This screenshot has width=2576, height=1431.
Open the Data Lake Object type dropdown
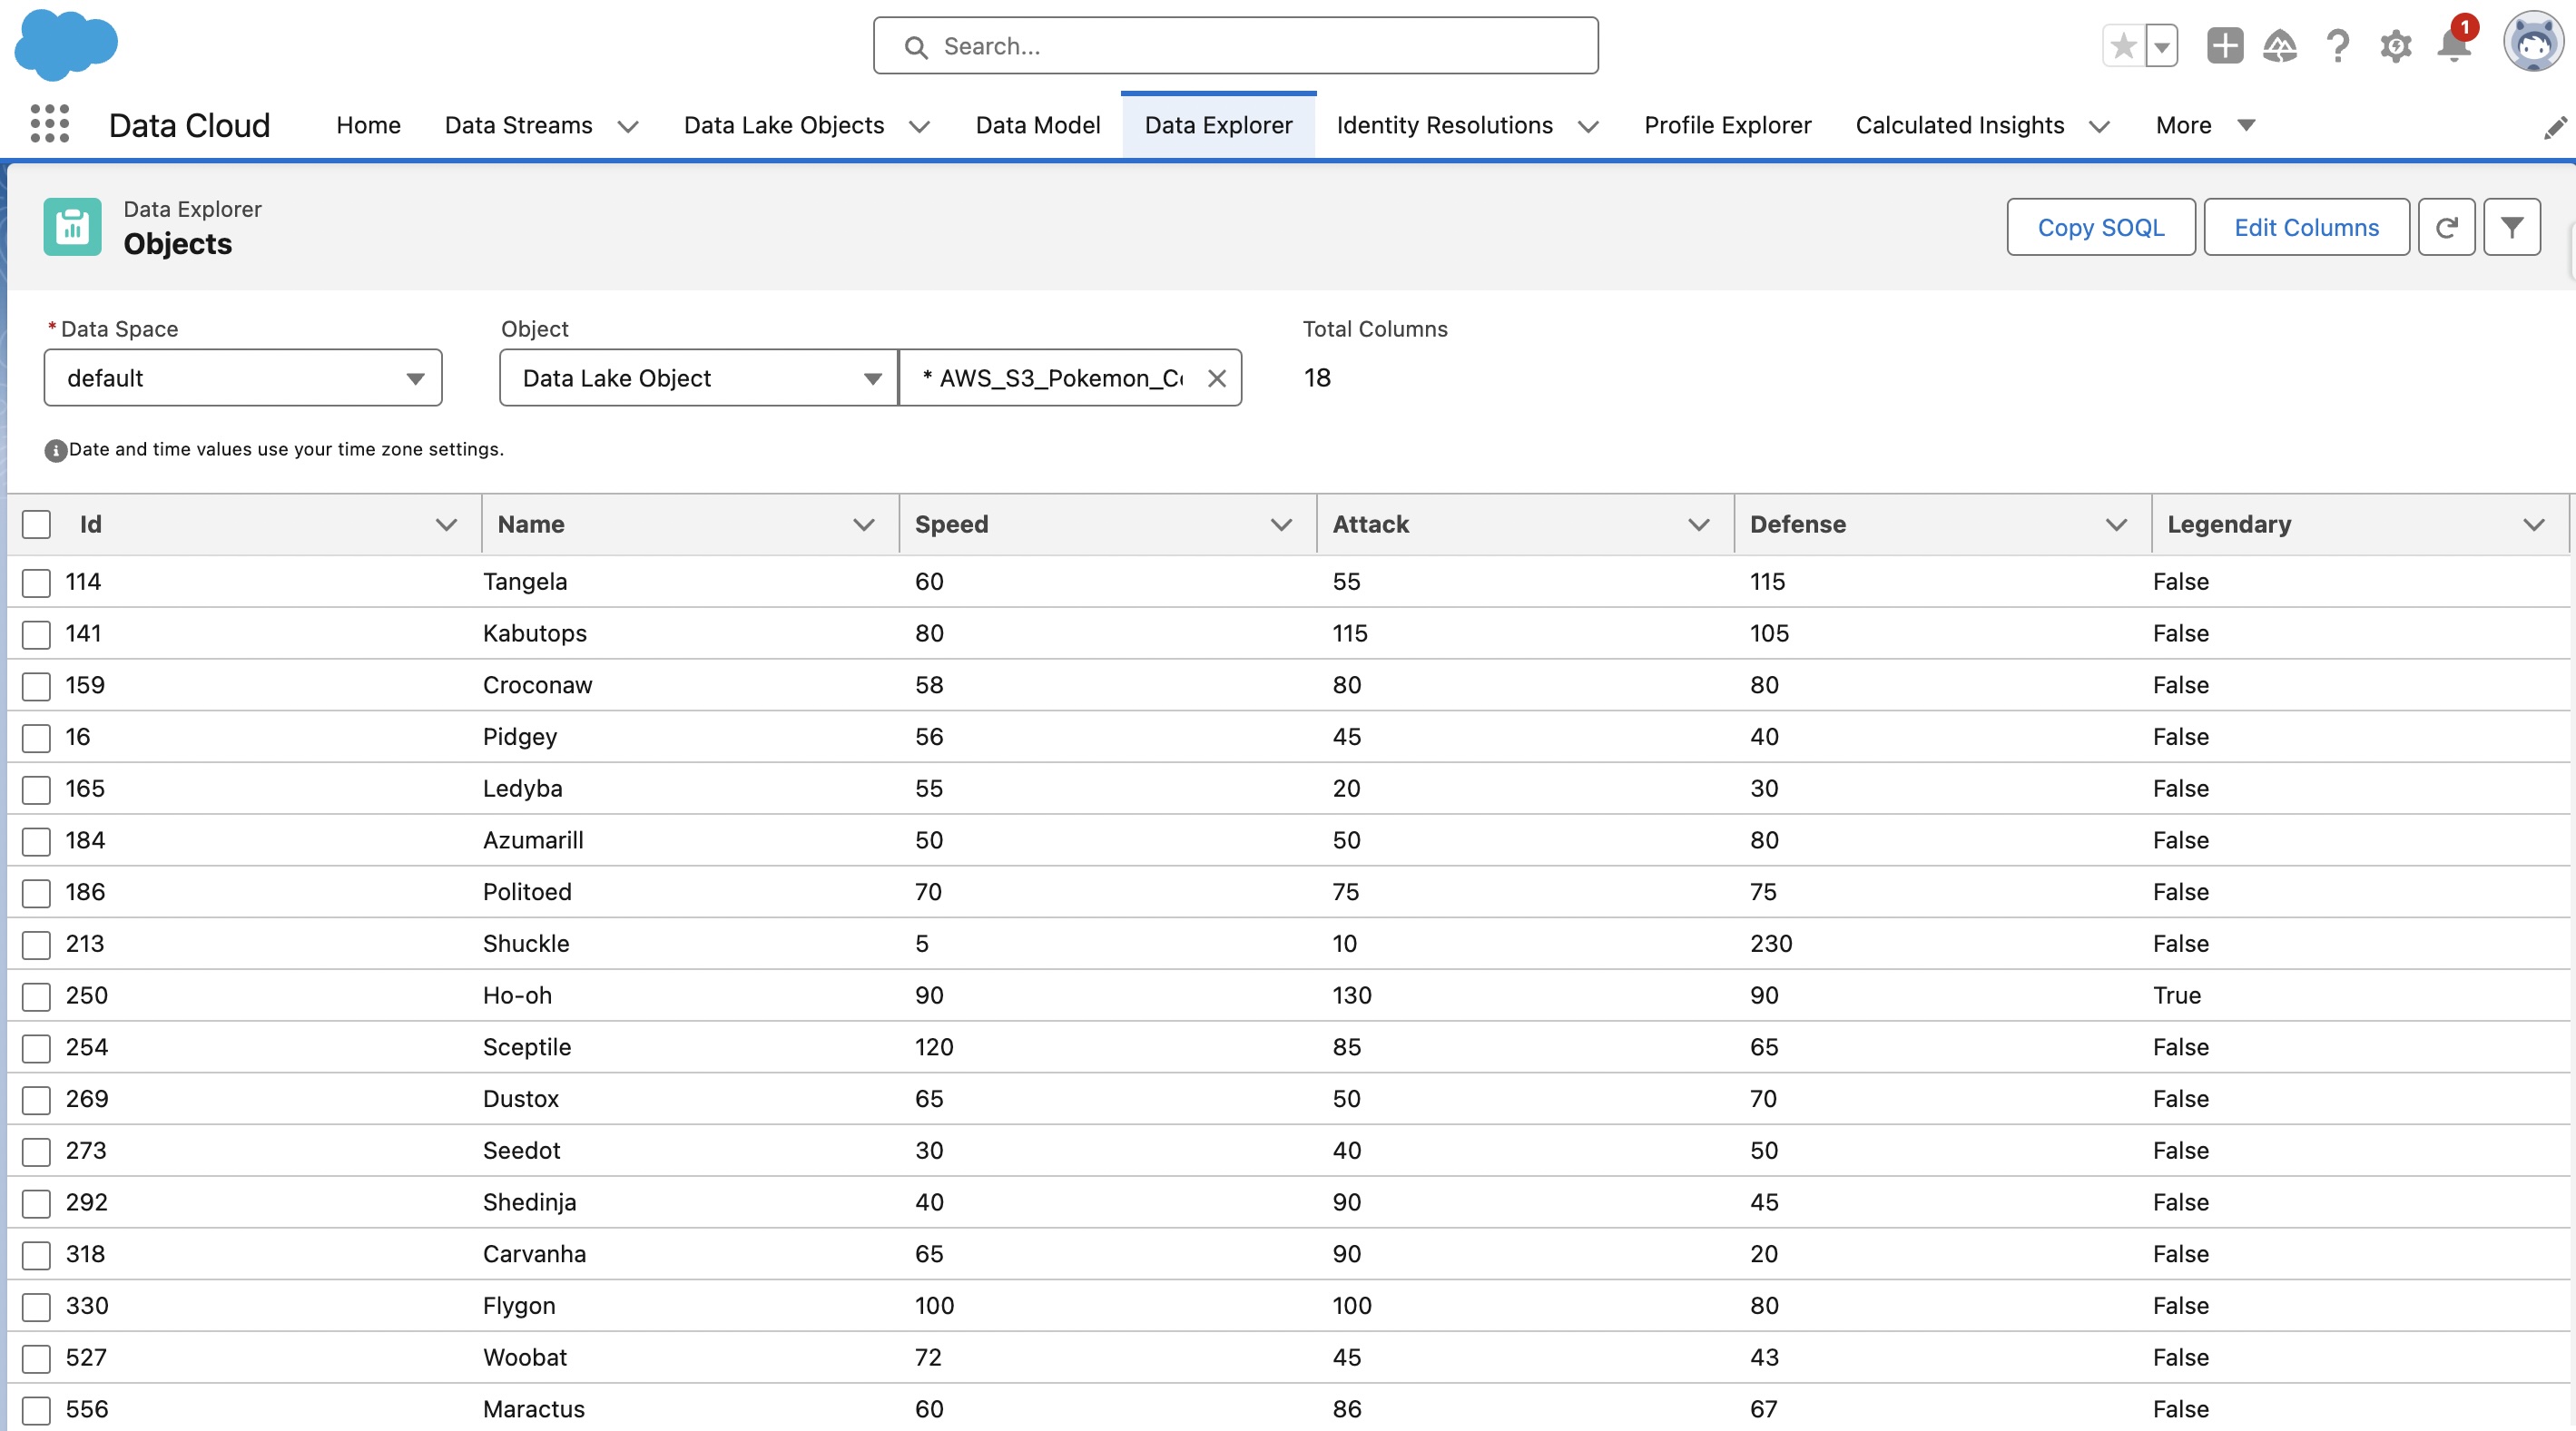click(698, 378)
